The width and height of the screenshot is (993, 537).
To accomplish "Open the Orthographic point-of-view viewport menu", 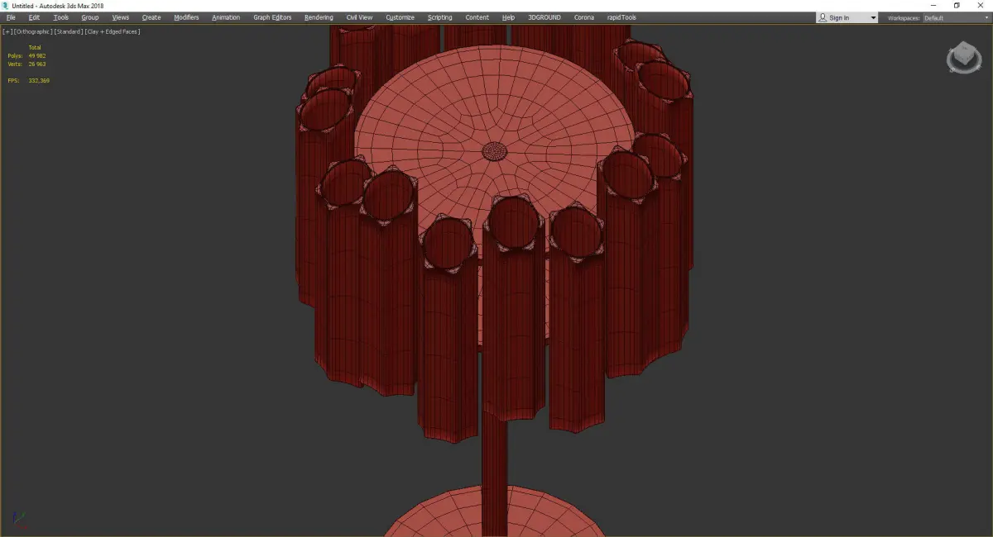I will pos(33,31).
